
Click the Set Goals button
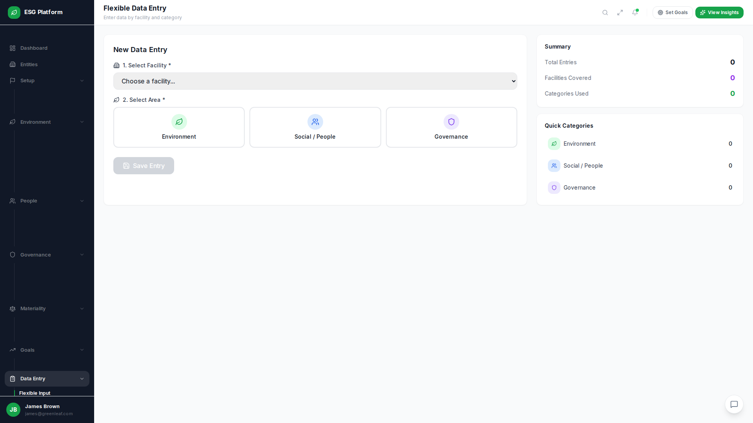[x=673, y=13]
